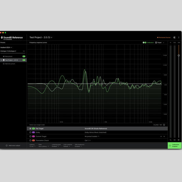182x182 pixels.
Task: Open Analogue 1 & Analogue 2 output options
Action: [x=24, y=51]
